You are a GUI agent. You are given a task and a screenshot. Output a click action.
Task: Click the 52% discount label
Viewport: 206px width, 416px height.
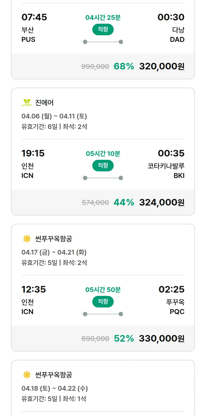[124, 339]
